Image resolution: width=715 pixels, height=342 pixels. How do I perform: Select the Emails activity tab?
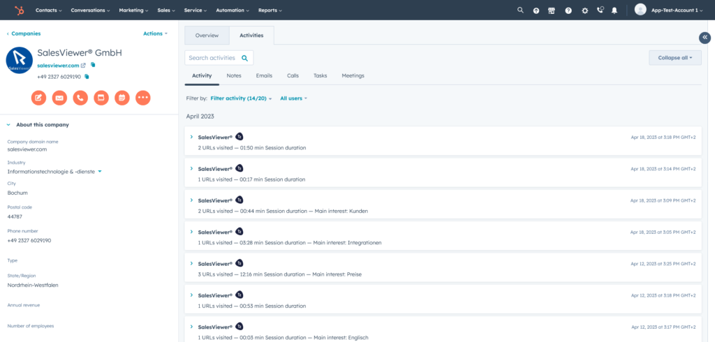pyautogui.click(x=264, y=75)
